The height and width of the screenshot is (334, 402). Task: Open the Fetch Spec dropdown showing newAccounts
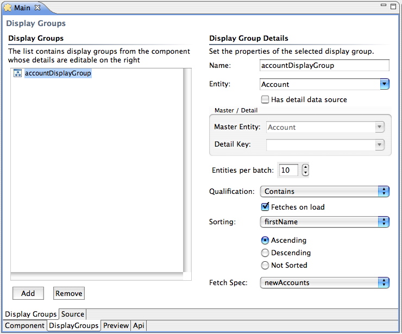click(x=325, y=283)
